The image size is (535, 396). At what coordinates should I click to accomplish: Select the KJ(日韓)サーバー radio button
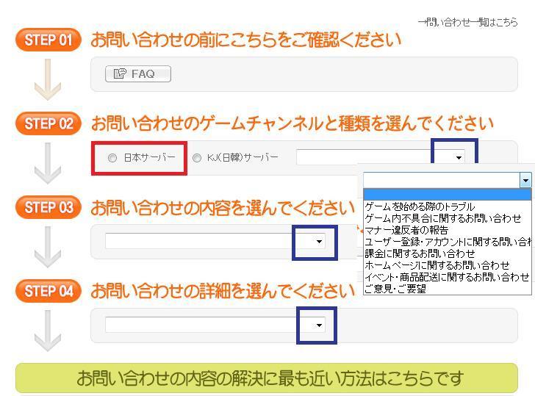click(x=197, y=158)
